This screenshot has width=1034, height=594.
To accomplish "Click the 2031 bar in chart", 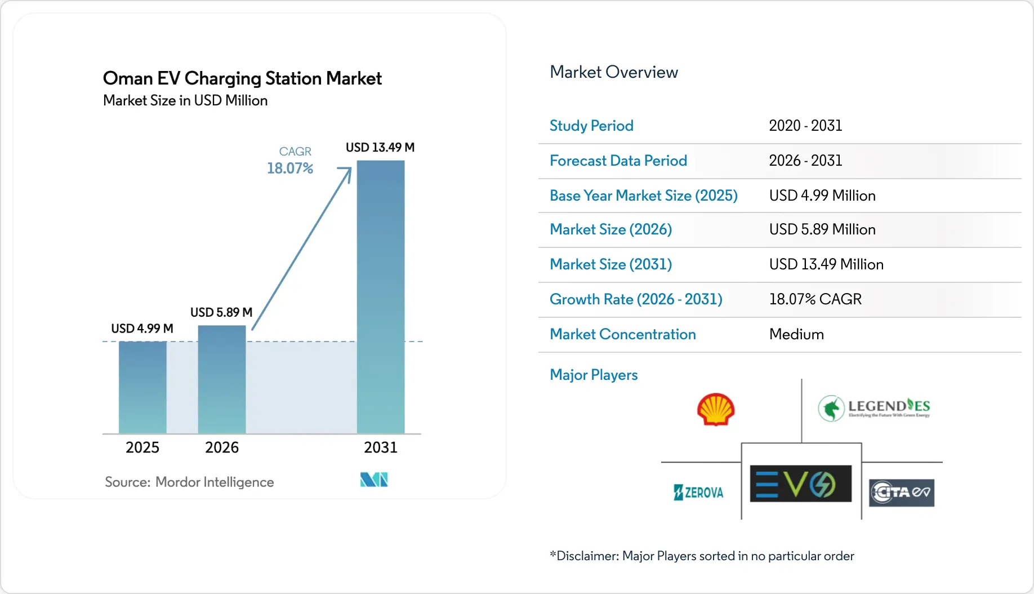I will tap(381, 297).
